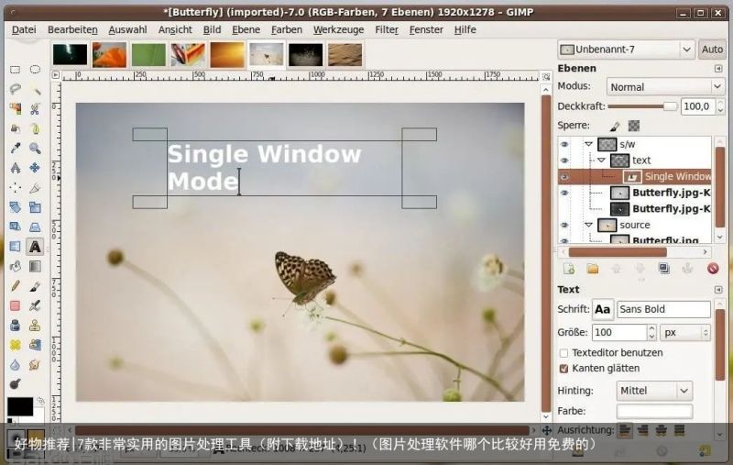This screenshot has width=733, height=465.
Task: Toggle the lock pixels paintbrush icon
Action: point(615,126)
